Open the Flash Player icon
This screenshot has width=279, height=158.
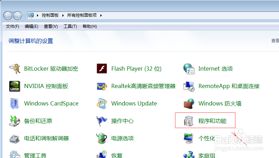pyautogui.click(x=102, y=69)
